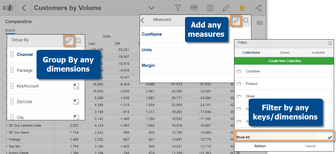336x154 pixels.
Task: Open the title dropdown chevron
Action: (152, 8)
